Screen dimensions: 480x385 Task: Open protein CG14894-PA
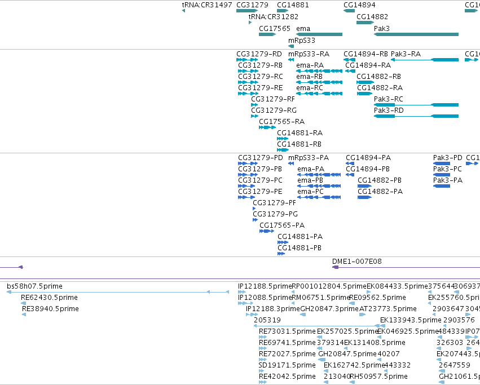(368, 158)
